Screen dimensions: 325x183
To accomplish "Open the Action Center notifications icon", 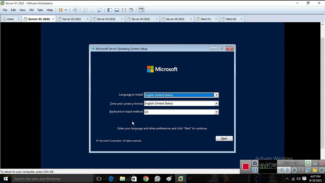I will coord(304,179).
